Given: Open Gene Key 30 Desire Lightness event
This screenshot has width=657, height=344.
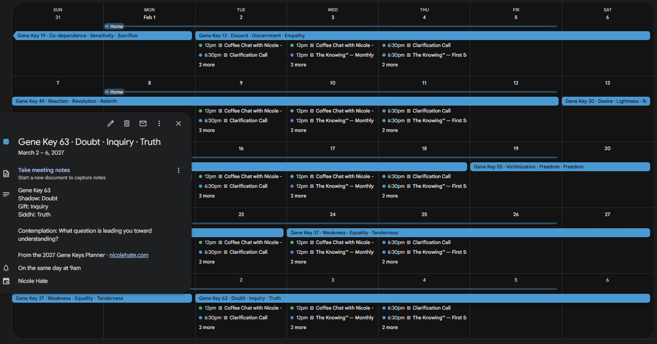Looking at the screenshot, I should coord(606,101).
